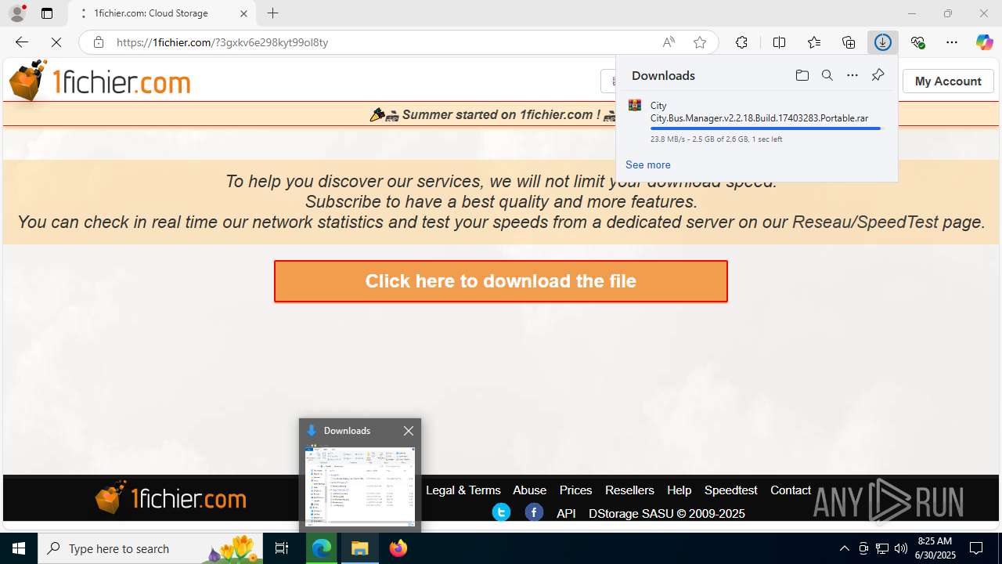Open more options in Downloads panel

[852, 75]
